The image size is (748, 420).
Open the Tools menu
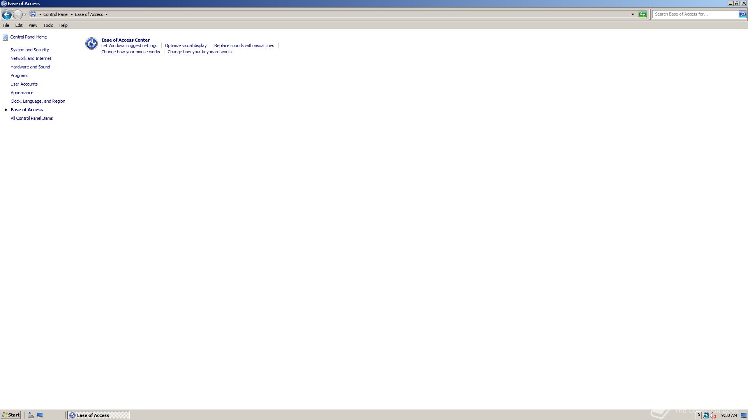pyautogui.click(x=48, y=25)
